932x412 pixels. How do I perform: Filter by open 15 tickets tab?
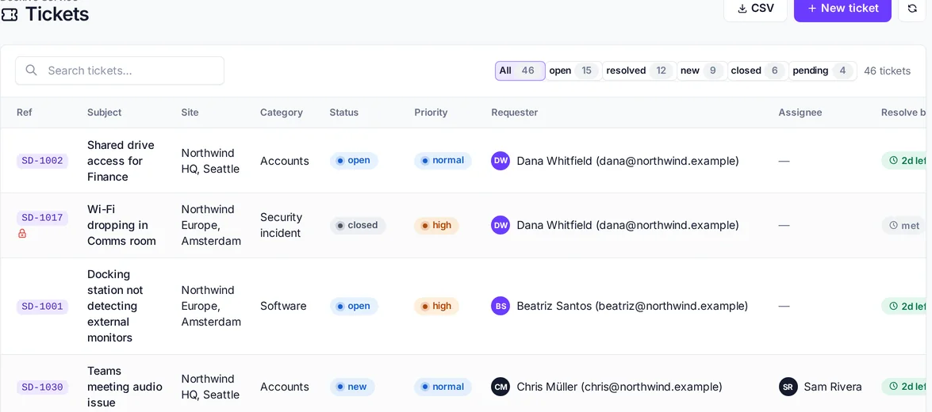coord(573,71)
